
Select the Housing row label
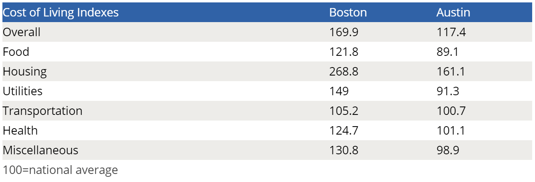[x=25, y=72]
